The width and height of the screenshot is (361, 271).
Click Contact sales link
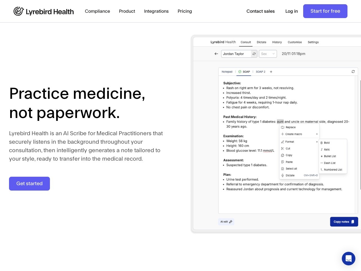click(x=261, y=11)
